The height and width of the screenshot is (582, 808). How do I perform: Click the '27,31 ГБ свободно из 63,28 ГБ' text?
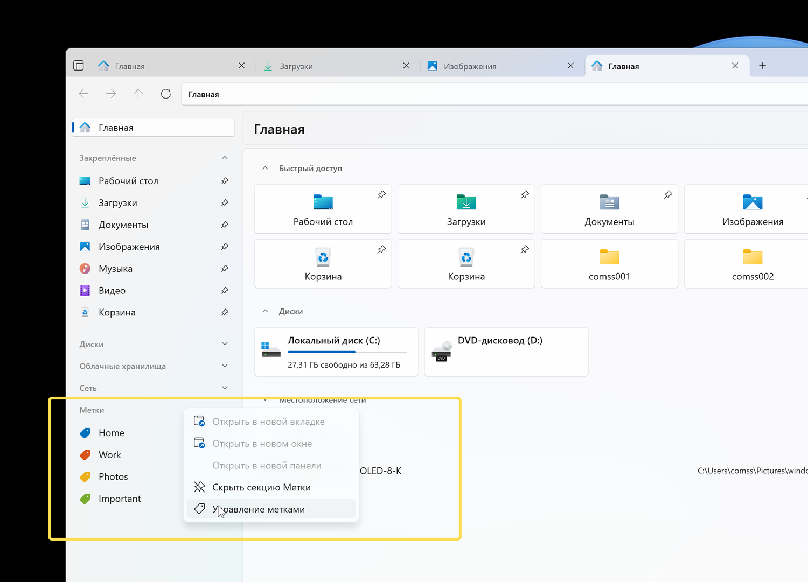(344, 365)
